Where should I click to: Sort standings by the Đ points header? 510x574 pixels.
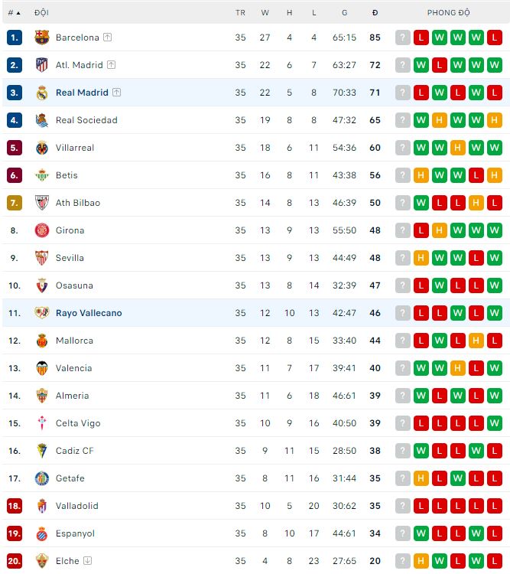pos(375,13)
